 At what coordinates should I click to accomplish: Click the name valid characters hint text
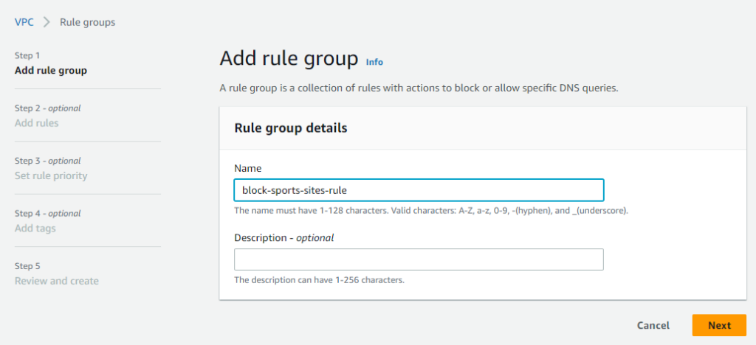click(x=431, y=210)
